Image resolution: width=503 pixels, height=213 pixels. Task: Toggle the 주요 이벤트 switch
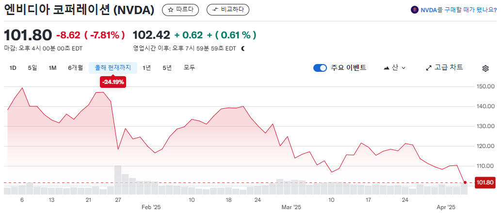click(x=320, y=68)
